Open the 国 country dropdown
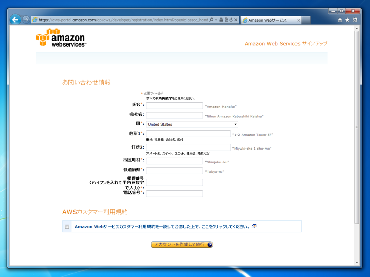Viewport: 370px width, 277px height. tap(192, 124)
